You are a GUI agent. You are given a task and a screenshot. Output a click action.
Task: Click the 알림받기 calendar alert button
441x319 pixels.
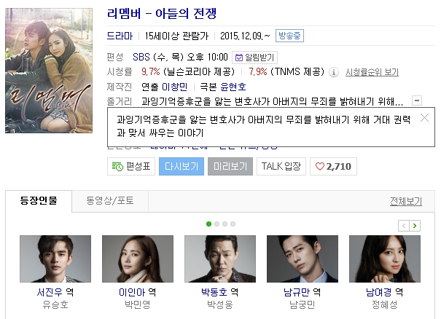coord(254,58)
